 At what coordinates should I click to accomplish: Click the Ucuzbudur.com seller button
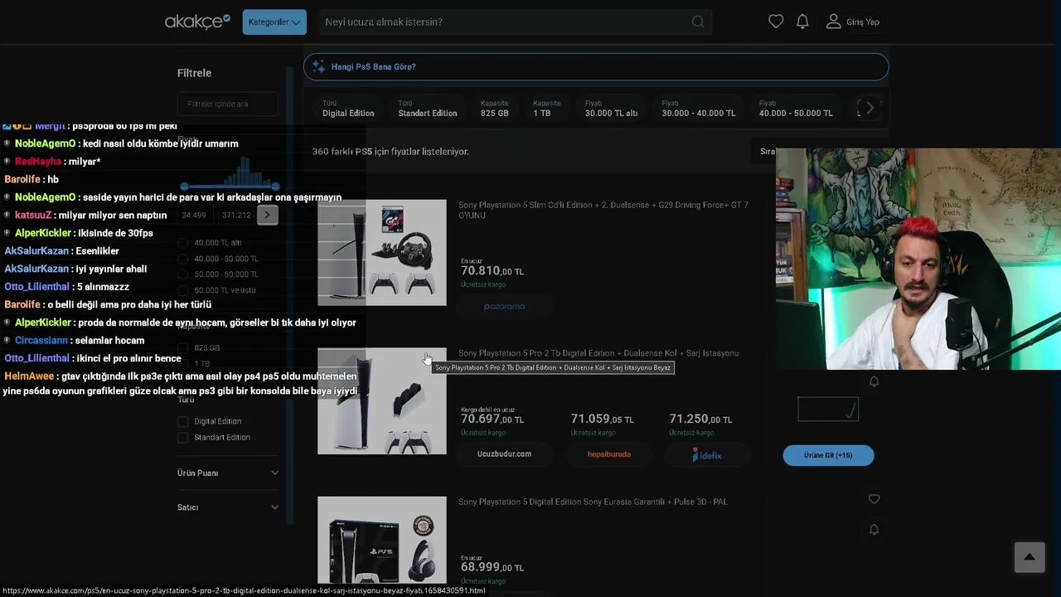tap(504, 454)
